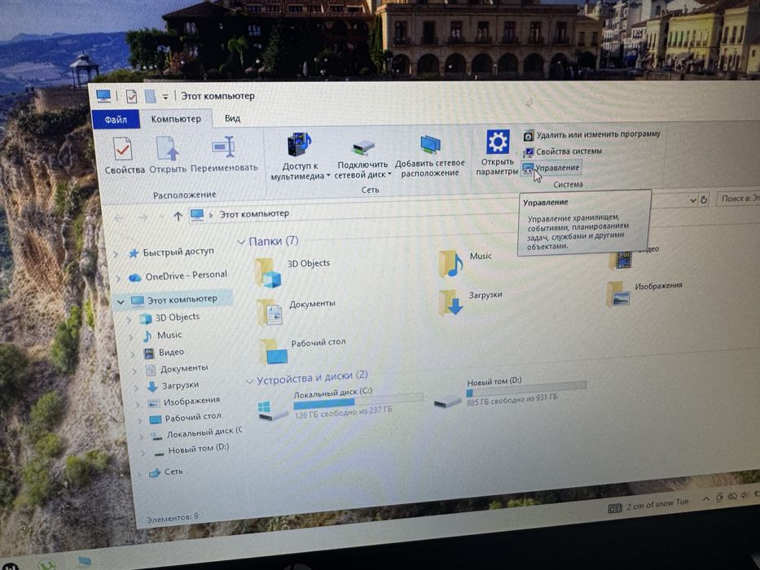Viewport: 760px width, 570px height.
Task: Click the quick access properties checkmark icon
Action: point(131,96)
